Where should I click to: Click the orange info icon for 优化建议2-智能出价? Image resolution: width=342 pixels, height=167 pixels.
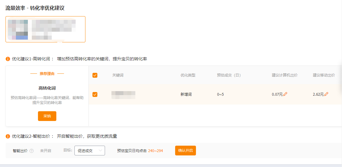click(x=8, y=136)
